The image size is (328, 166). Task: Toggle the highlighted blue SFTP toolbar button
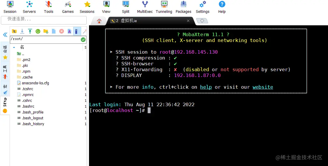[x=77, y=31]
